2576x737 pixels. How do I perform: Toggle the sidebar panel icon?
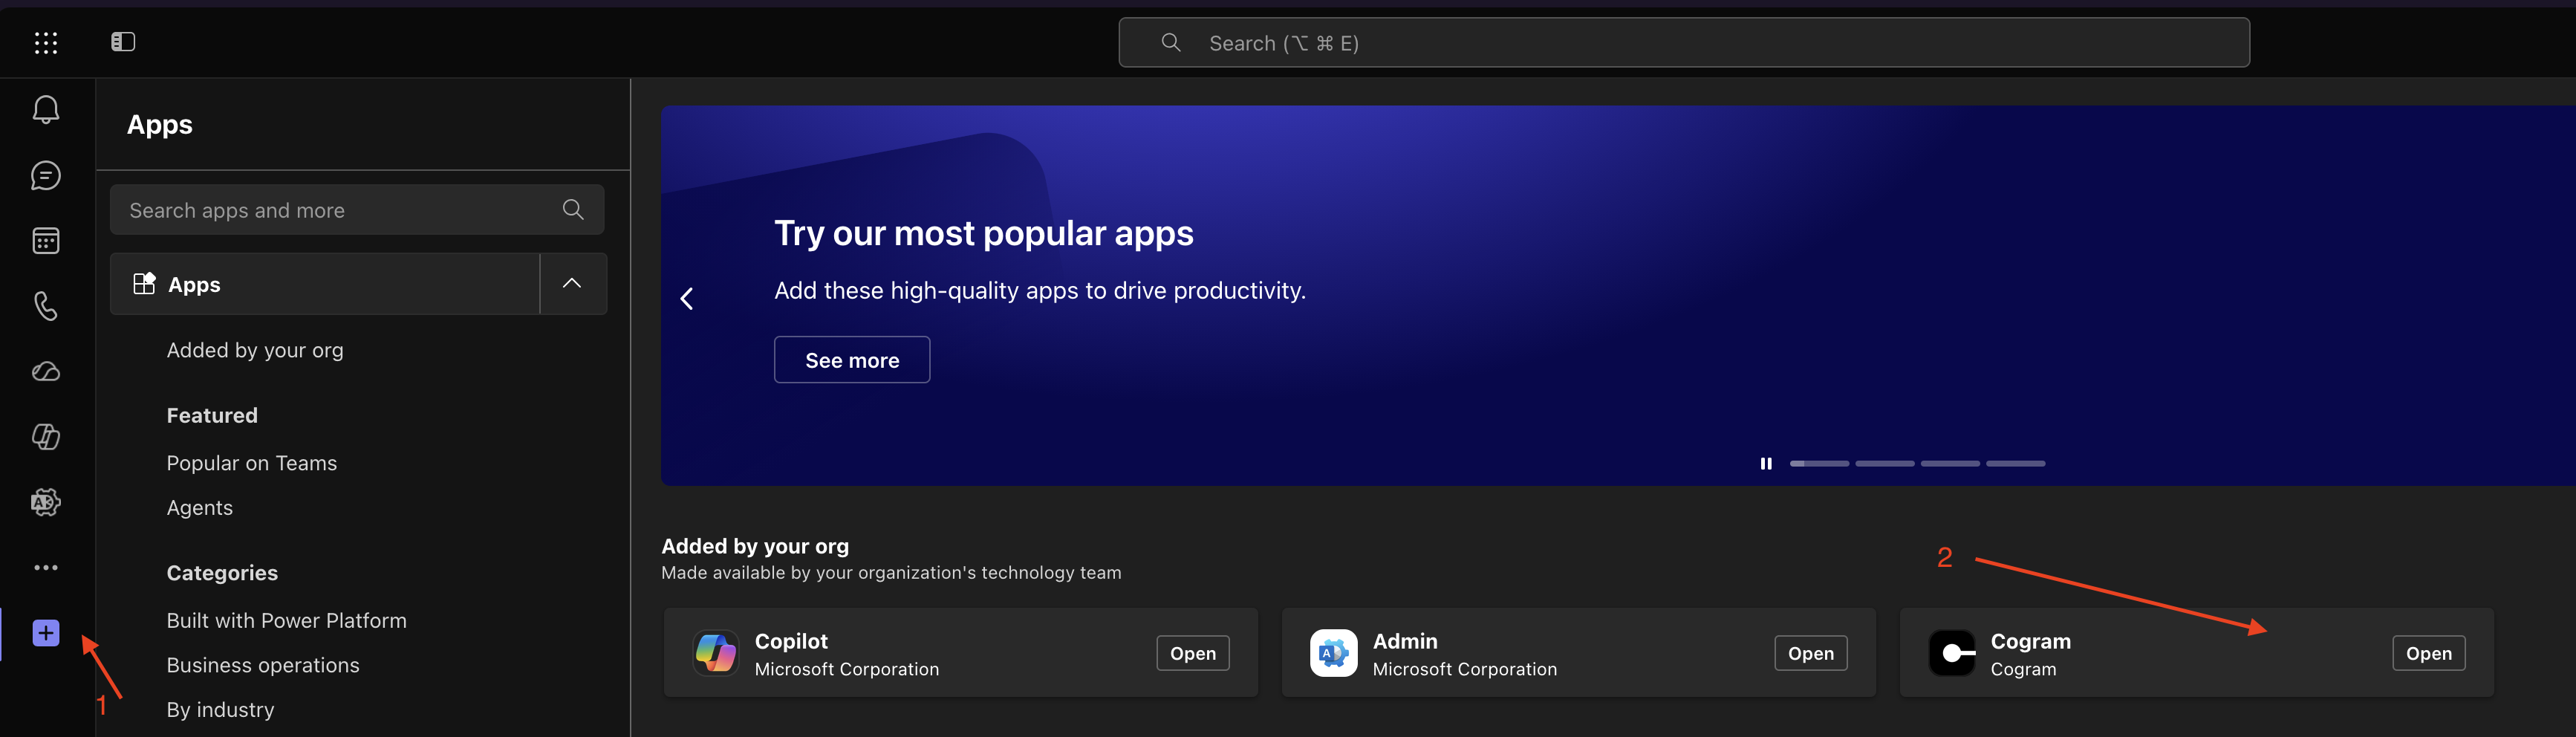click(123, 42)
